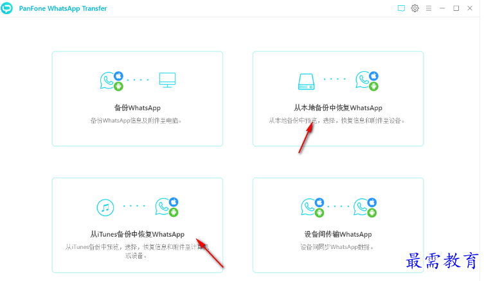The height and width of the screenshot is (281, 484).
Task: Click text 备份WhatsApp信息及附件至电脑
Action: tap(136, 121)
